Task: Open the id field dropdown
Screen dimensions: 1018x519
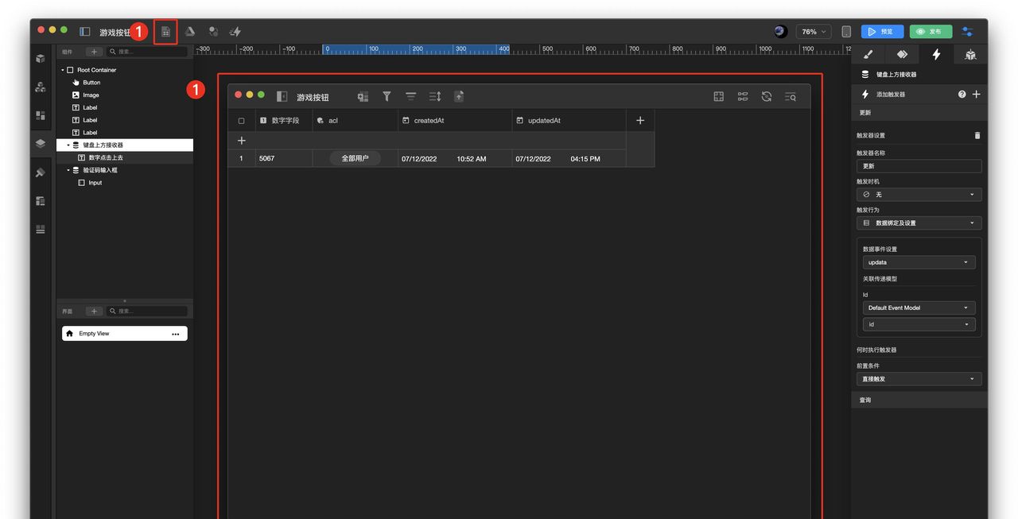Action: click(x=919, y=324)
